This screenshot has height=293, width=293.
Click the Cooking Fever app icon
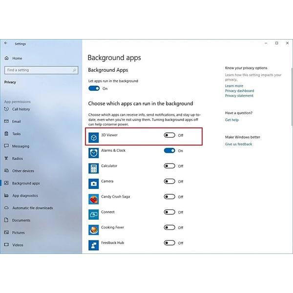pyautogui.click(x=93, y=230)
